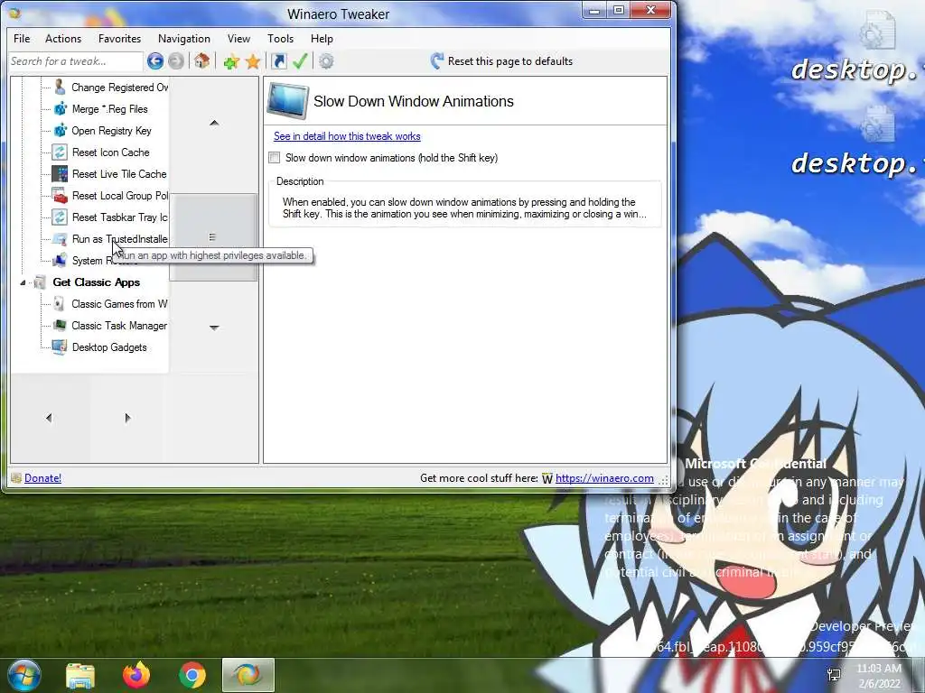Open the Actions menu

63,38
